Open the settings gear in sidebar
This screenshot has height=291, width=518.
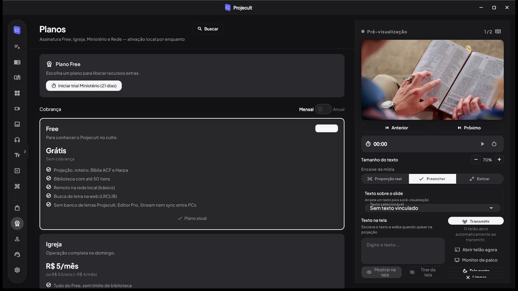click(17, 270)
